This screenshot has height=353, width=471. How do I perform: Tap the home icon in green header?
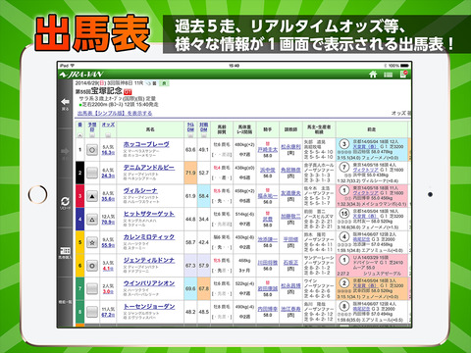coord(373,75)
